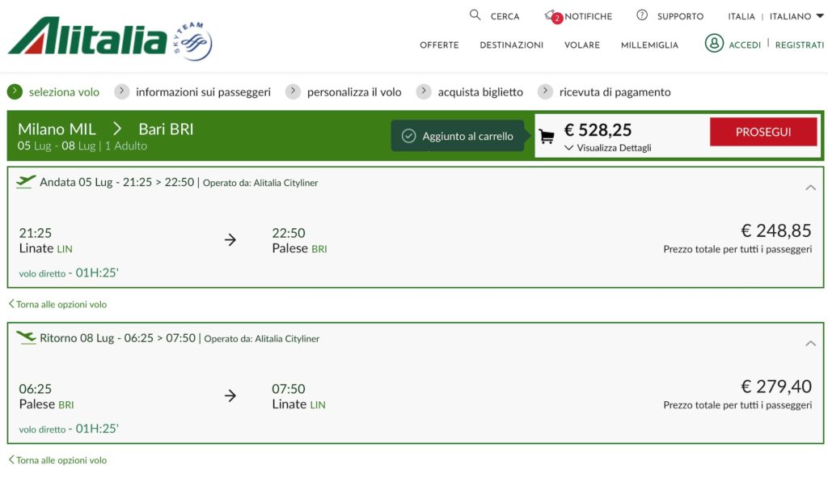Click Torna alle opzioni volo under Andata
Viewport: 828px width, 478px height.
tap(57, 304)
